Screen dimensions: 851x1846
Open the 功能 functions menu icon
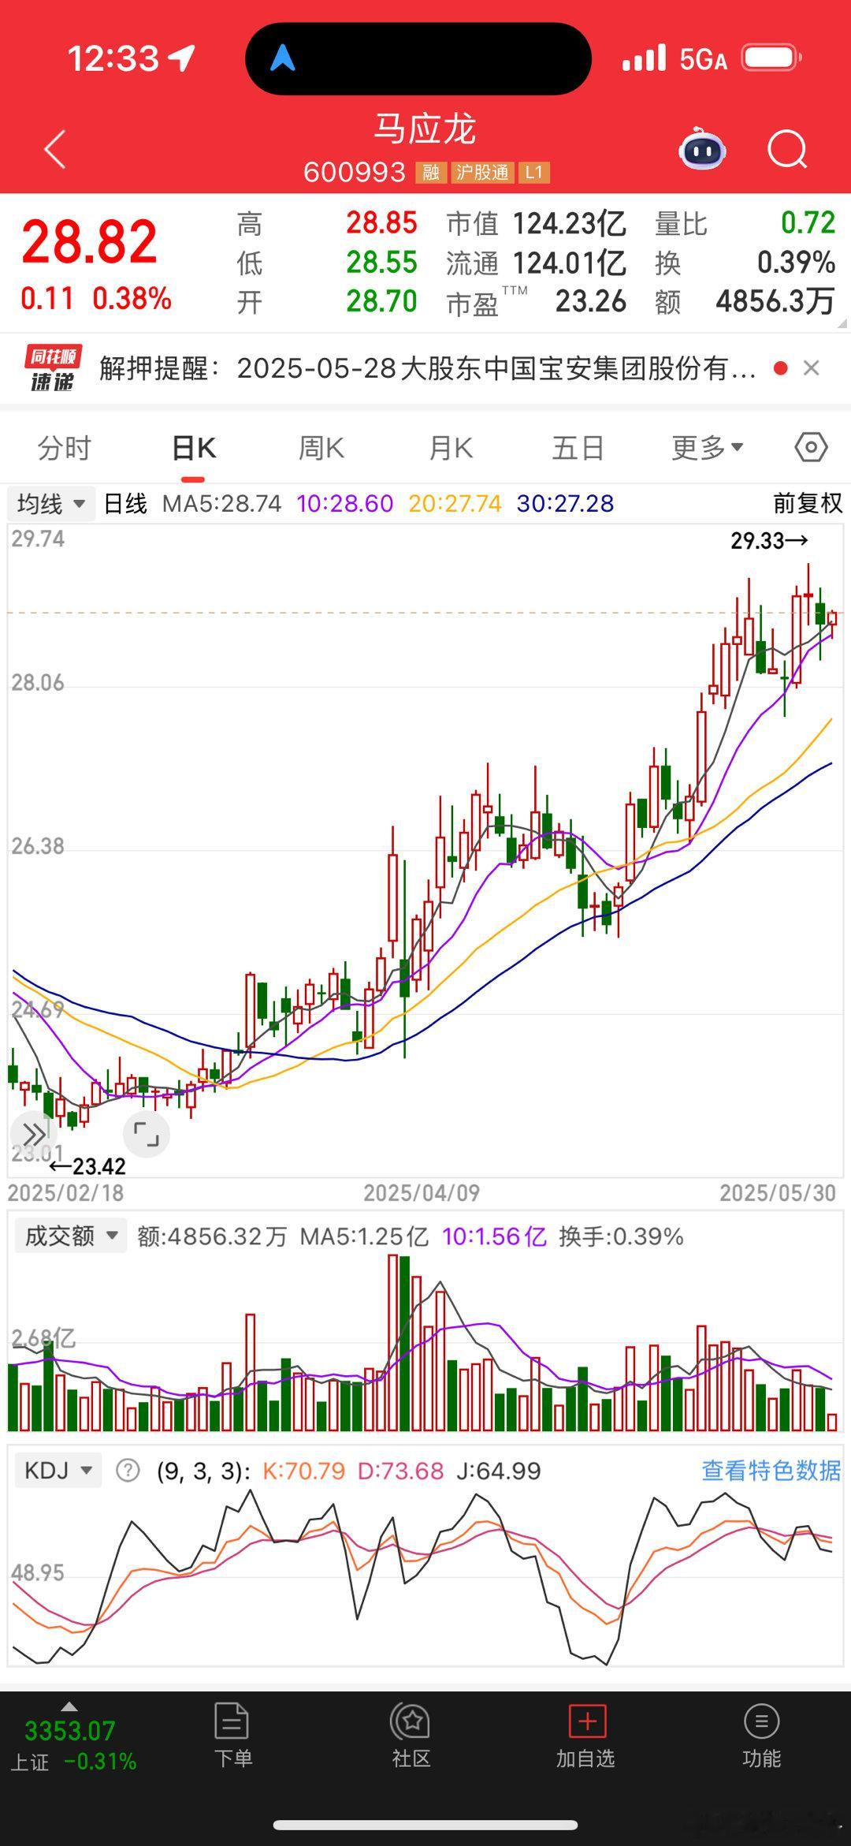point(761,1721)
